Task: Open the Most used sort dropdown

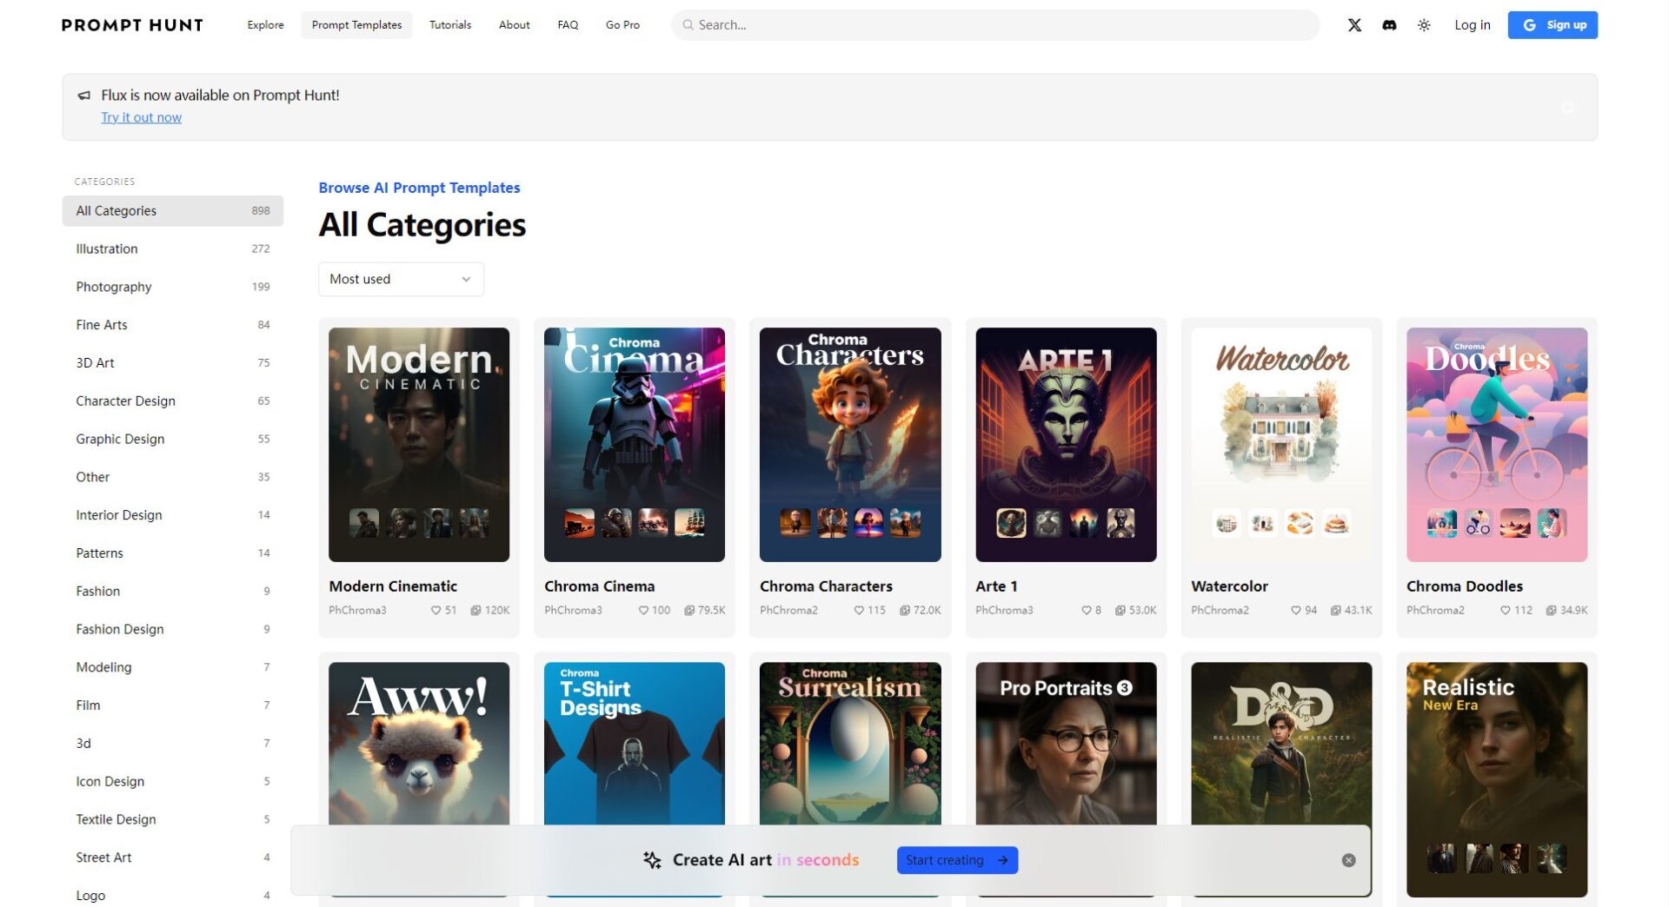Action: pos(401,279)
